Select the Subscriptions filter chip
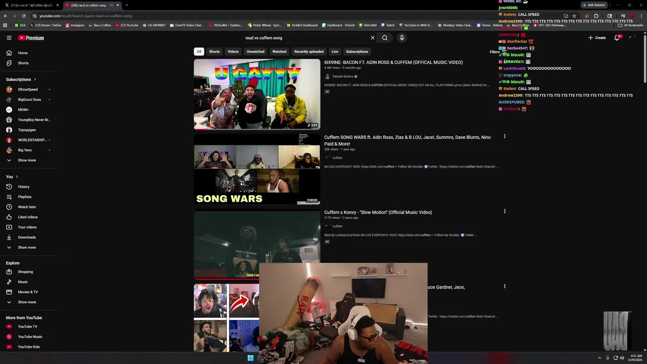647x364 pixels. pyautogui.click(x=357, y=52)
